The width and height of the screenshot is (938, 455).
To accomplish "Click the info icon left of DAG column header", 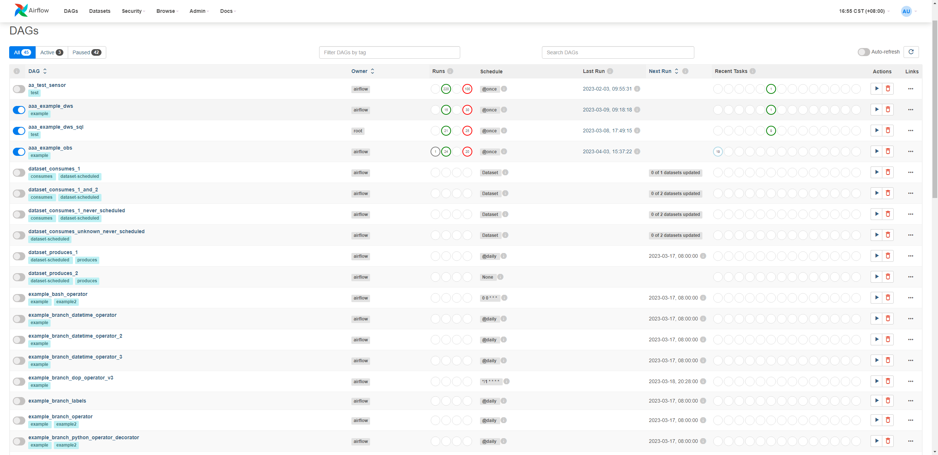I will [17, 71].
